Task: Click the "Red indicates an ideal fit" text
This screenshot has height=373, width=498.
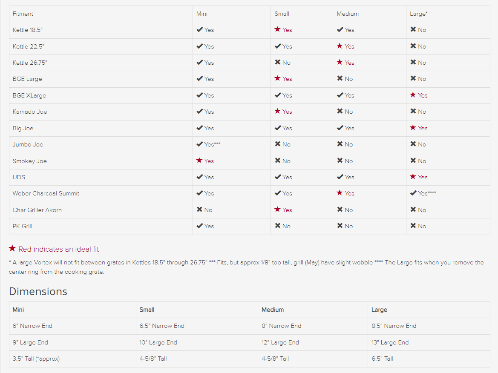Action: (59, 249)
